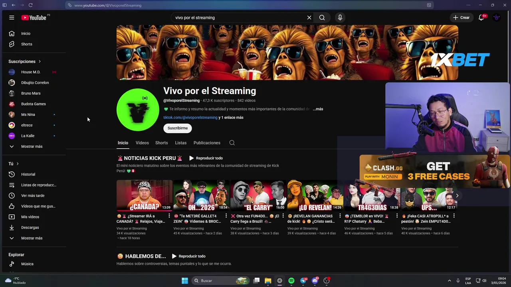Select the Inicio channel tab

[x=123, y=143]
